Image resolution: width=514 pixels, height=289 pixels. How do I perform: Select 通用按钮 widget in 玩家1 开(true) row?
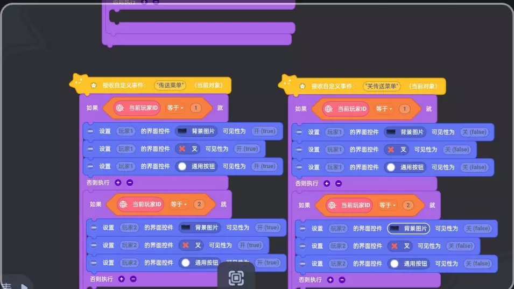coord(197,166)
